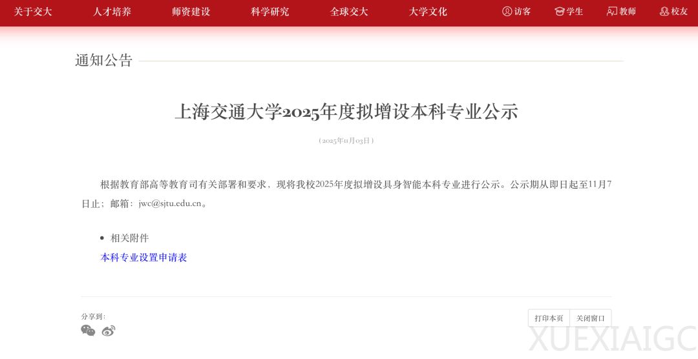The image size is (698, 359).
Task: Open 人才培养 navigation menu
Action: pos(112,12)
